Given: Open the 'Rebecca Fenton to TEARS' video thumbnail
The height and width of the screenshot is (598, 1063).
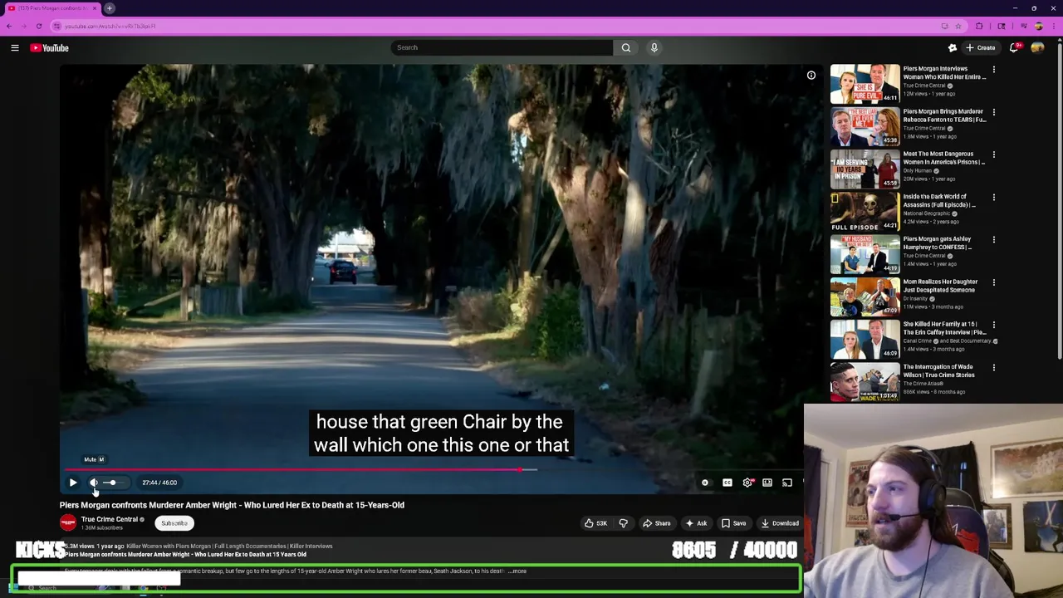Looking at the screenshot, I should pos(865,125).
